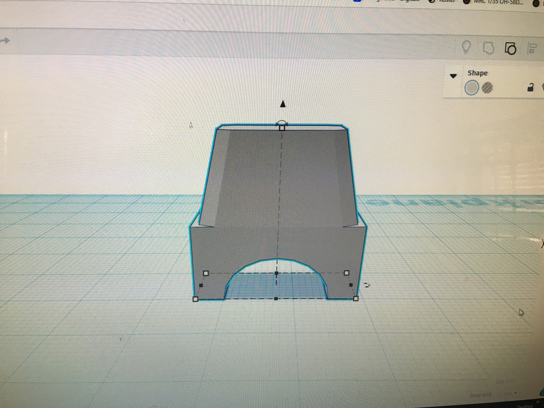
Task: Click the back-right white corner handle
Action: coord(346,273)
